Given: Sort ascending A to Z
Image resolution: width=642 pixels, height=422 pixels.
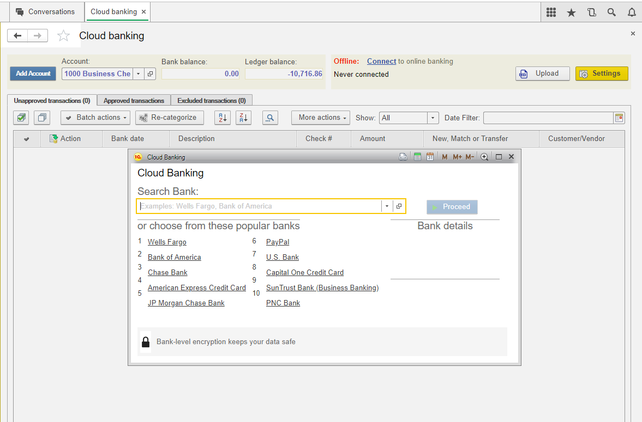Looking at the screenshot, I should (x=223, y=118).
